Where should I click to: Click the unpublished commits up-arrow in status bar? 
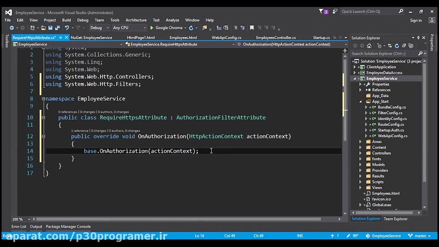332,236
